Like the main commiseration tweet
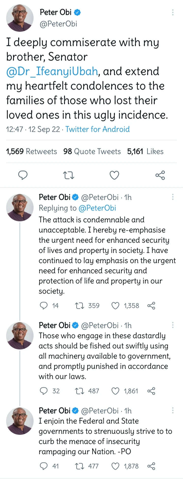The width and height of the screenshot is (183, 480). click(114, 175)
